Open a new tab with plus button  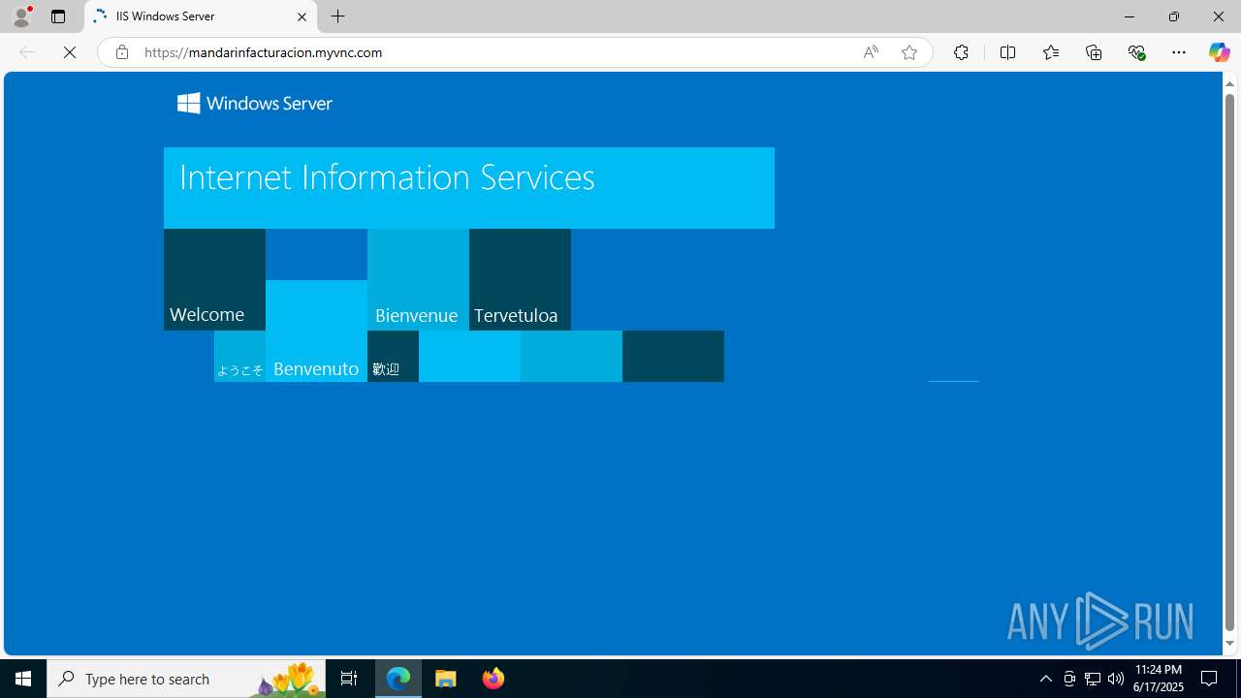337,16
